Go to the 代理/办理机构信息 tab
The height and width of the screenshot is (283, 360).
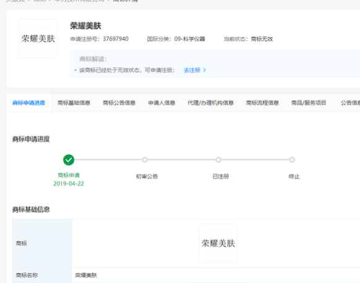pyautogui.click(x=211, y=103)
